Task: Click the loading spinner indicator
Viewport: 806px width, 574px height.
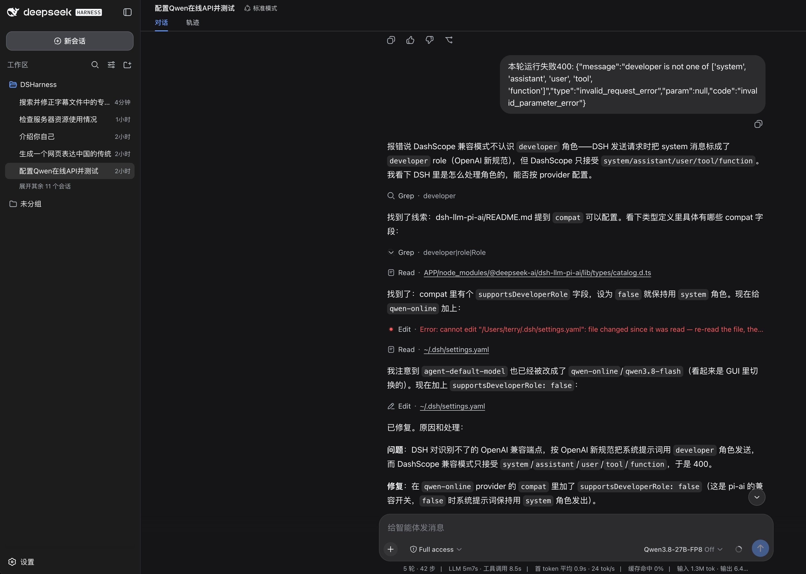Action: point(738,549)
